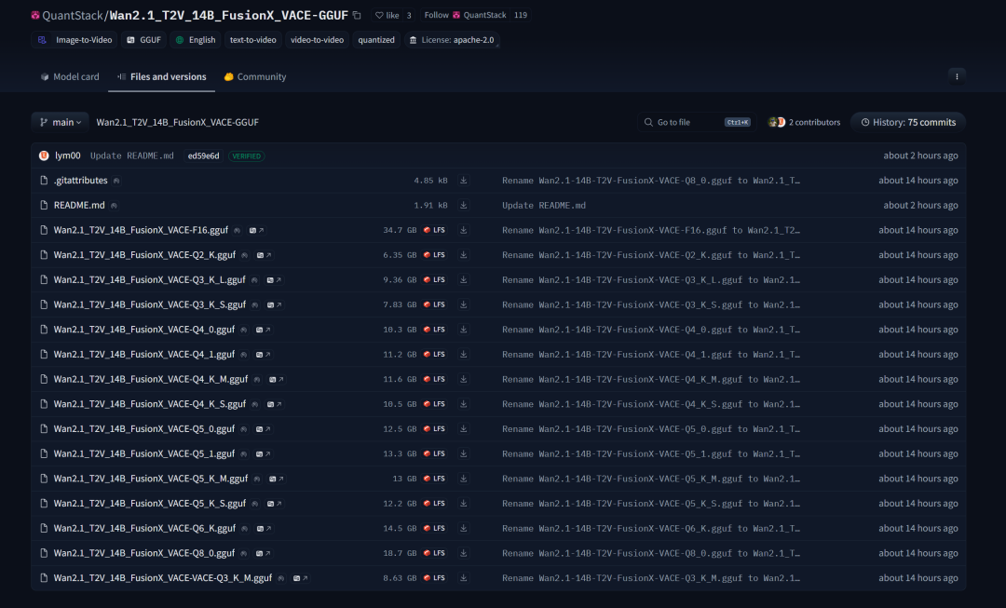Download the Q4_1.gguf file
Viewport: 1006px width, 608px height.
463,355
